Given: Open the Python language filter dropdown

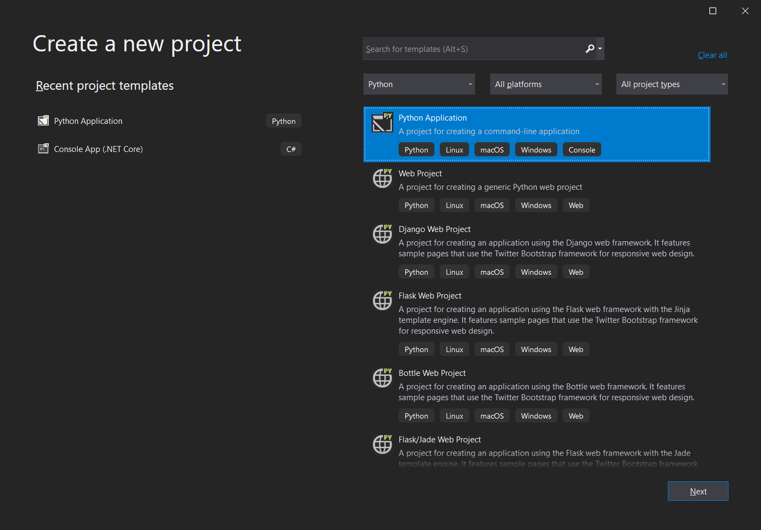Looking at the screenshot, I should (419, 84).
